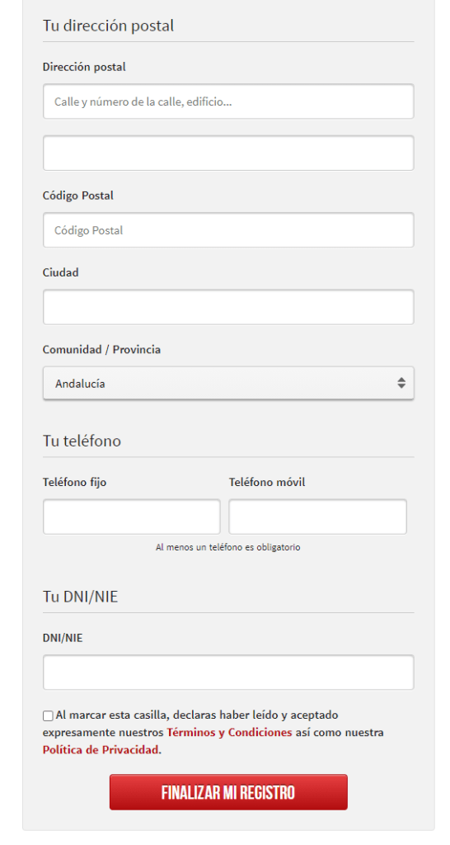
Task: Click the Teléfono fijo label
Action: [75, 482]
